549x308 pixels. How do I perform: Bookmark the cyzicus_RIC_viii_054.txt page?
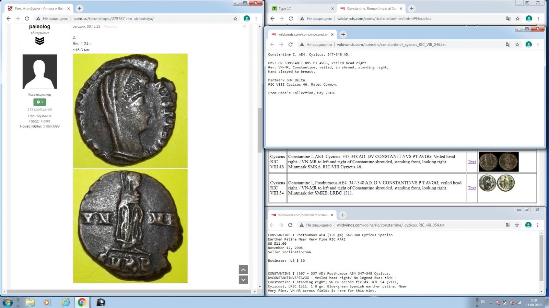pyautogui.click(x=517, y=225)
